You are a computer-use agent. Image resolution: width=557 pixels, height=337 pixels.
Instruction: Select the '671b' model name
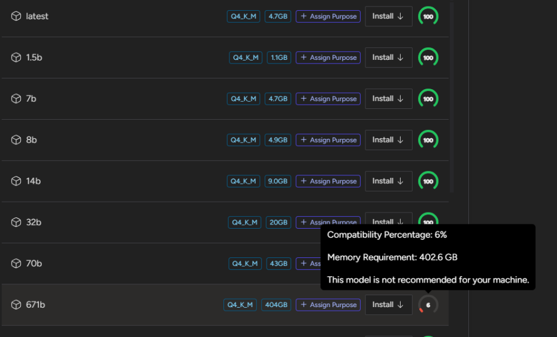[35, 305]
